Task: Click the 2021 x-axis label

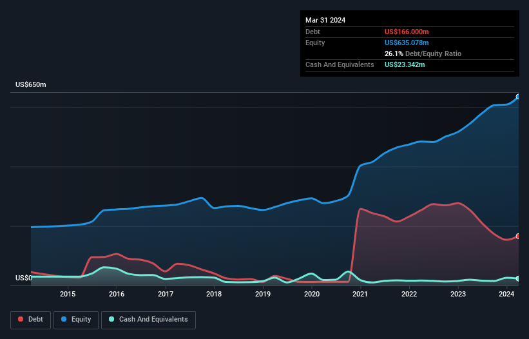Action: tap(360, 294)
